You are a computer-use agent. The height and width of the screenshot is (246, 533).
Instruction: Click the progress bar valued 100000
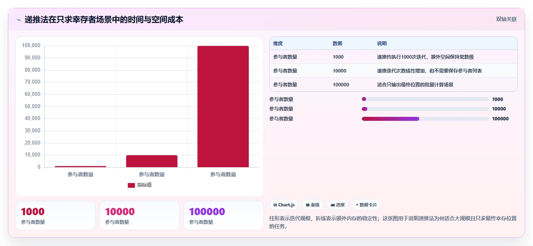pyautogui.click(x=425, y=119)
